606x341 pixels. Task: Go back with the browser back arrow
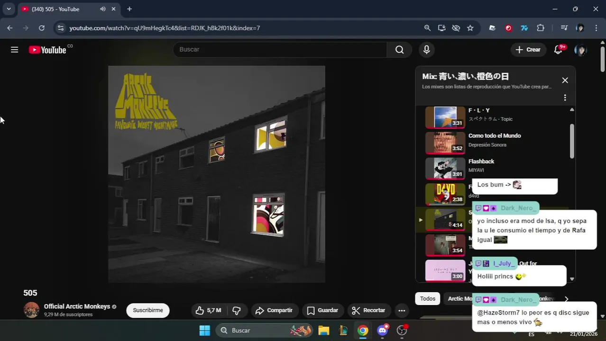tap(10, 28)
